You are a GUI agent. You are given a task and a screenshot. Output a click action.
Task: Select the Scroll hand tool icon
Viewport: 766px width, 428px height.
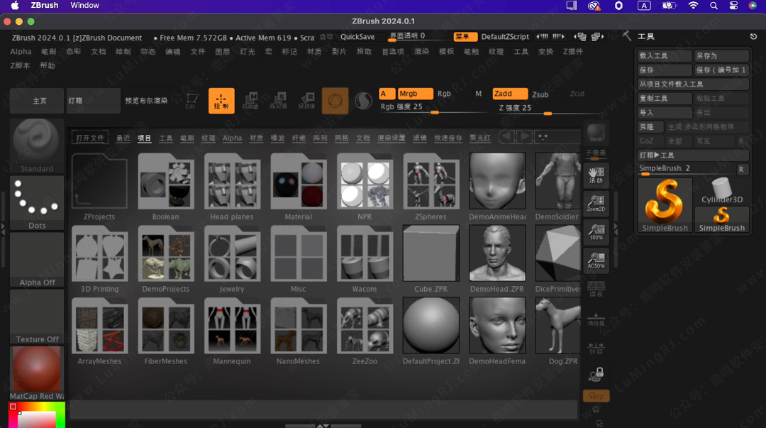[x=596, y=175]
